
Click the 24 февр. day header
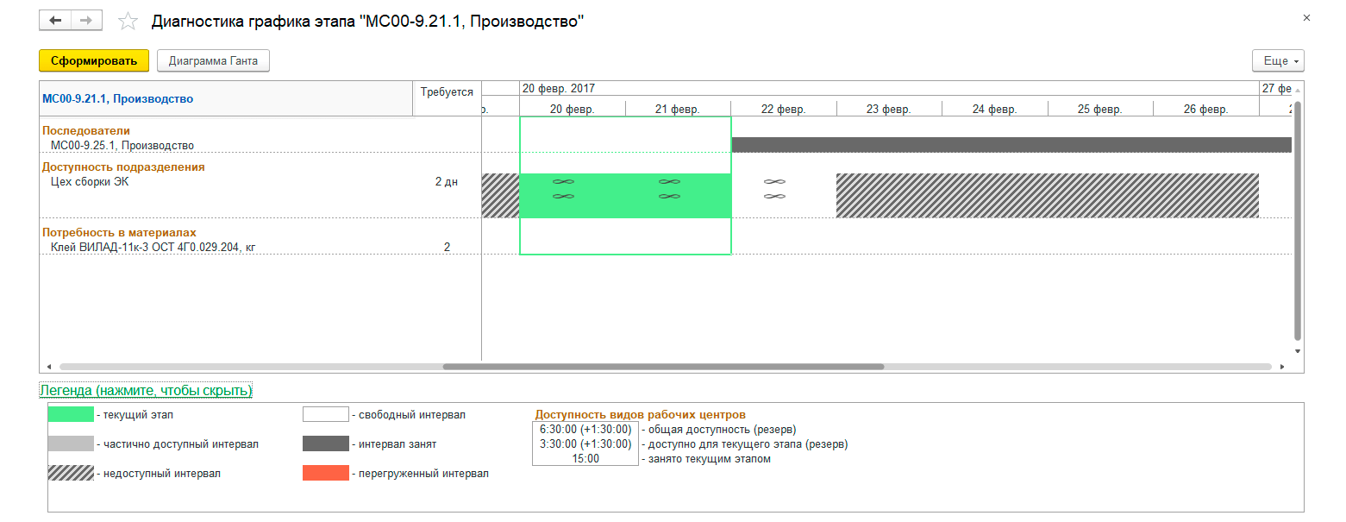[994, 109]
